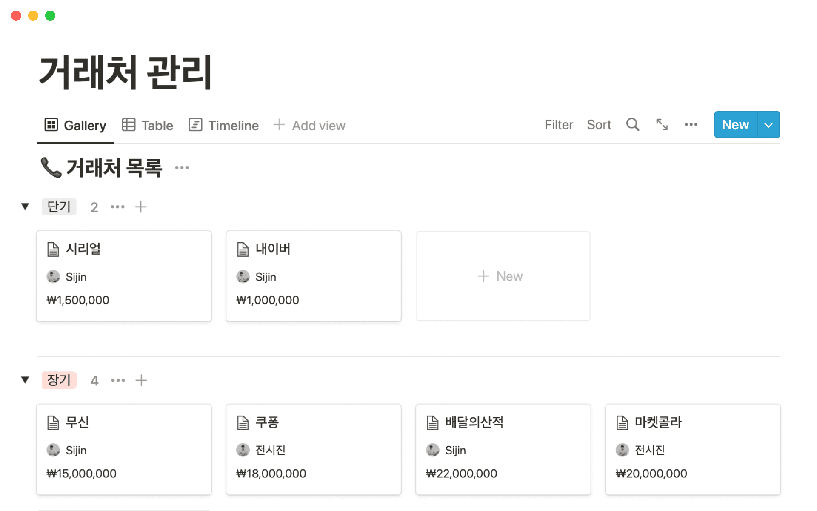Viewport: 817px width, 511px height.
Task: Collapse the 단기 group triangle
Action: coord(25,207)
